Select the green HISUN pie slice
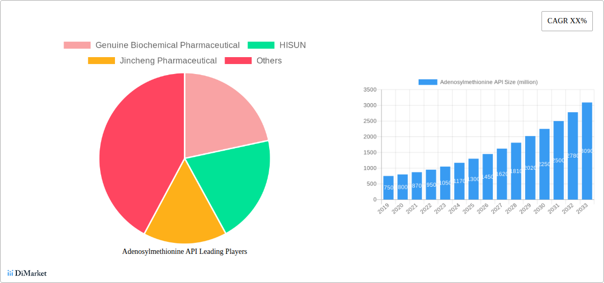 tap(233, 180)
